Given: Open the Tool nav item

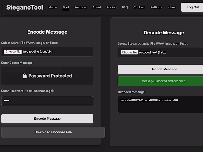Looking at the screenshot, I should click(66, 7).
